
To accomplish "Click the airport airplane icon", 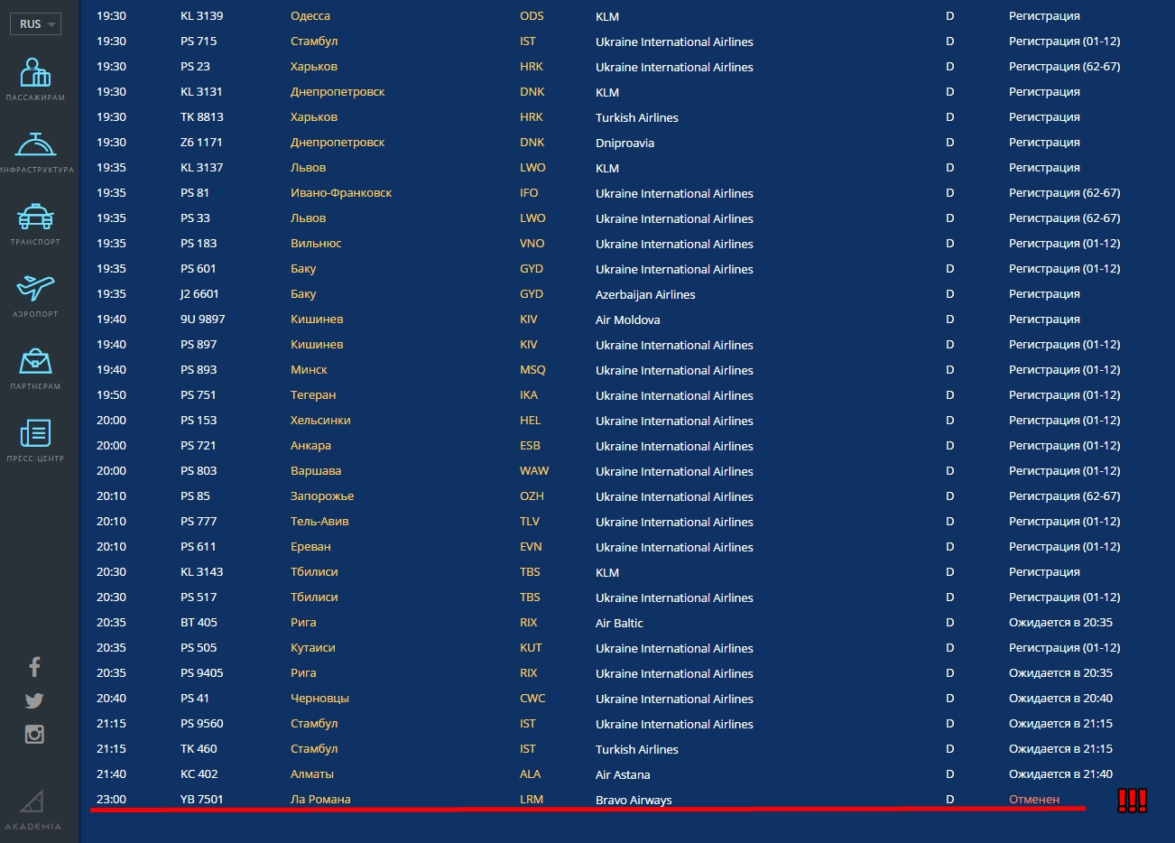I will pyautogui.click(x=35, y=289).
